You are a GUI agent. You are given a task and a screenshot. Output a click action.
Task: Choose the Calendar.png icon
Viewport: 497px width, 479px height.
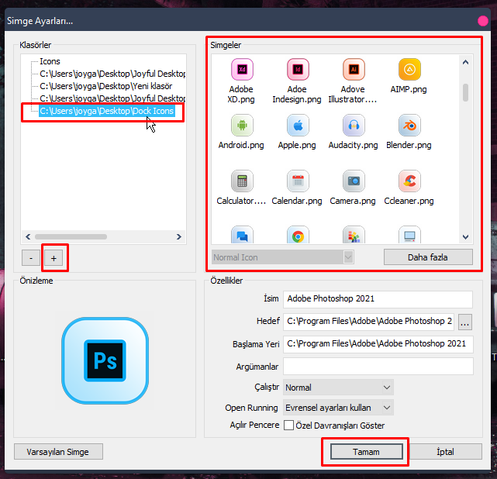point(298,181)
